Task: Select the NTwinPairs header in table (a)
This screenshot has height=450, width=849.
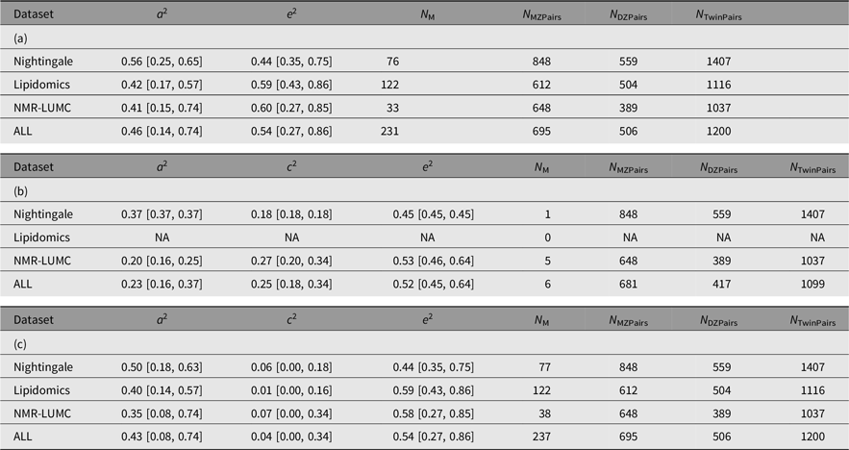Action: [x=717, y=15]
